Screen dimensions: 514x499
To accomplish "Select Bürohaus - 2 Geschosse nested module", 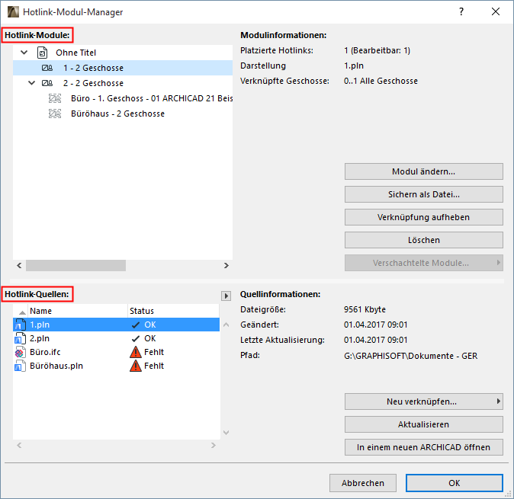I will coord(117,114).
